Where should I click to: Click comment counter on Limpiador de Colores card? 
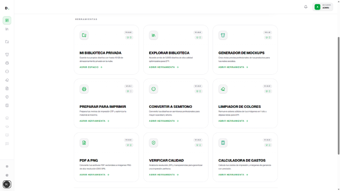268,91
